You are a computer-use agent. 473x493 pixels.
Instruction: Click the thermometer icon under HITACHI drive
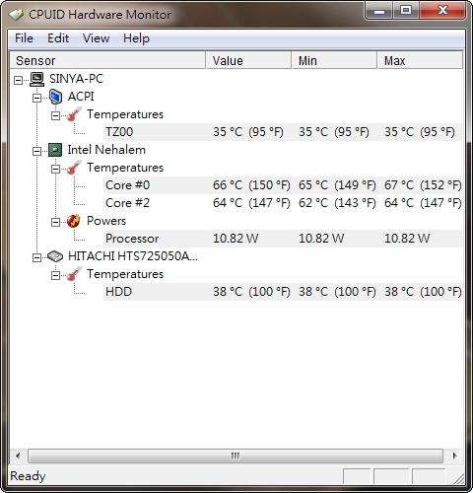click(x=74, y=274)
